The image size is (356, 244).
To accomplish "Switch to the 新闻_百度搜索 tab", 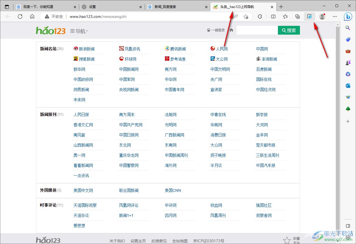I will [x=177, y=7].
